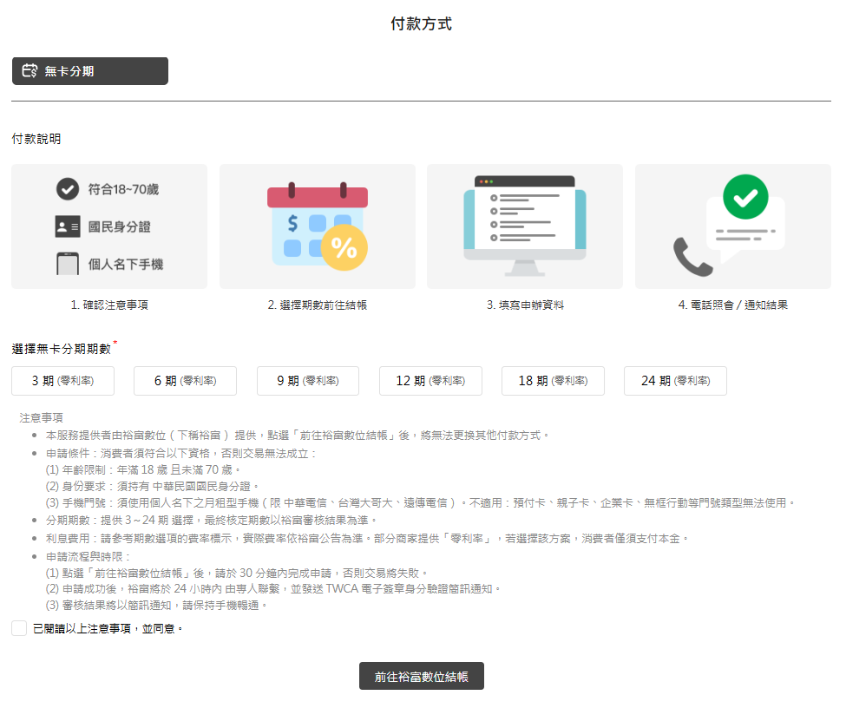Select the 無卡分期 payment method tab
The width and height of the screenshot is (846, 708).
pos(90,71)
